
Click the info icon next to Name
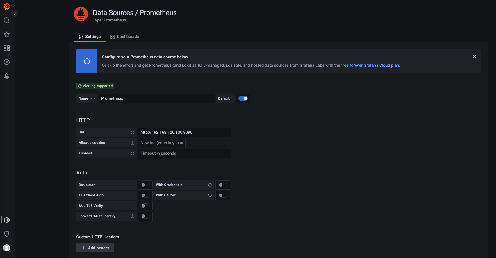[93, 98]
